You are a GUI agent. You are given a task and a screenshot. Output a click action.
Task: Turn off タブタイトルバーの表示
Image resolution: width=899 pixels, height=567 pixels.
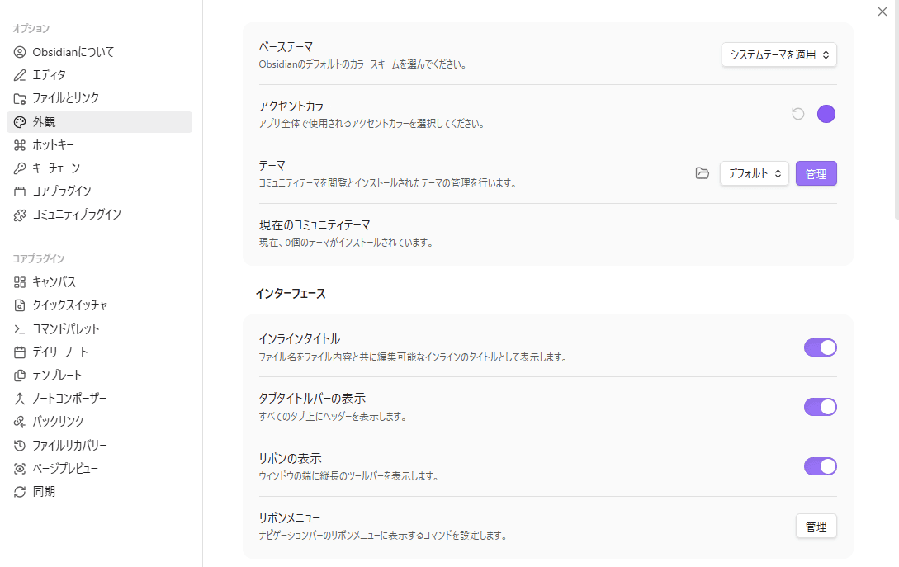point(819,407)
